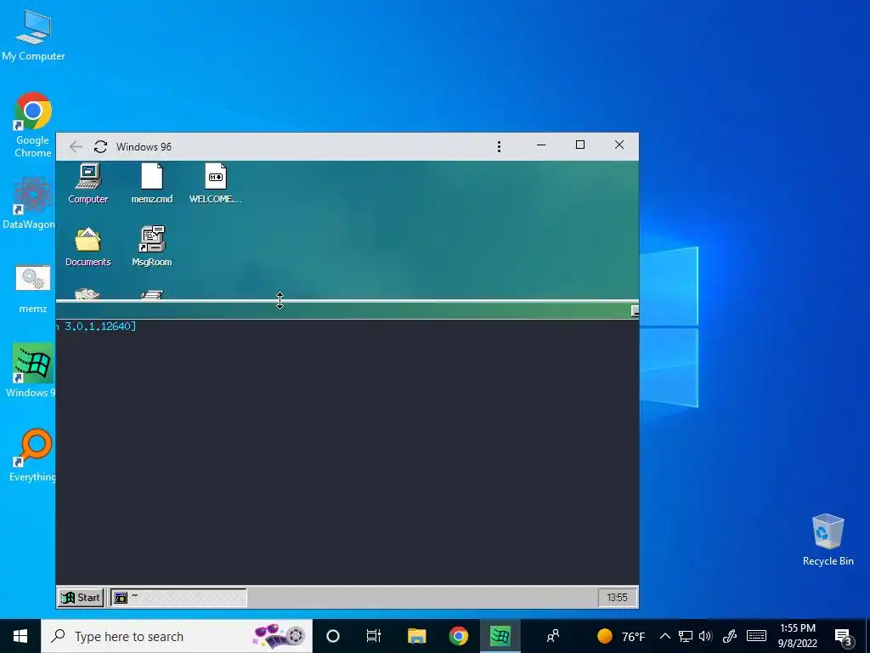Open Cortana circle on taskbar
The height and width of the screenshot is (653, 870).
pos(333,636)
